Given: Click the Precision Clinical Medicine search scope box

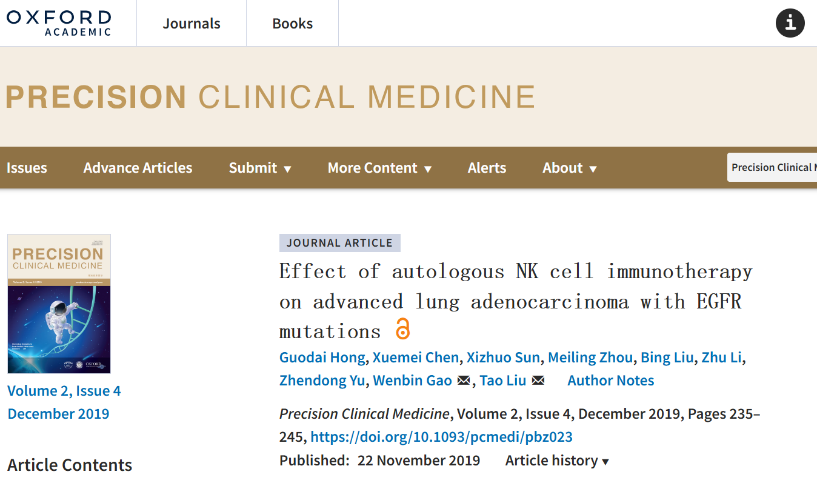Looking at the screenshot, I should point(772,167).
